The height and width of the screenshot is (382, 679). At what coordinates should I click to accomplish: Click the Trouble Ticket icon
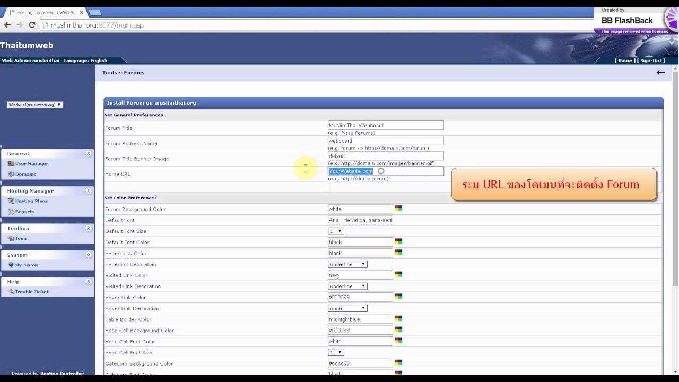click(11, 292)
